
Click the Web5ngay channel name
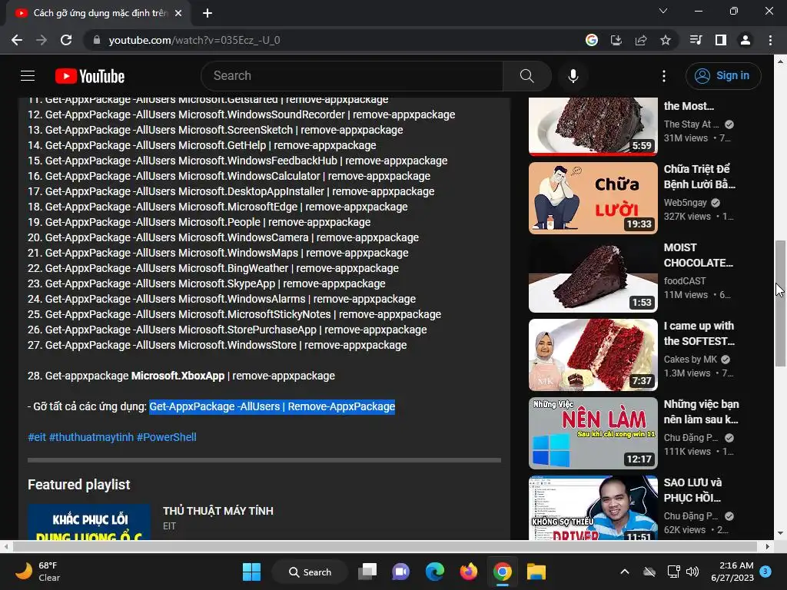(685, 203)
